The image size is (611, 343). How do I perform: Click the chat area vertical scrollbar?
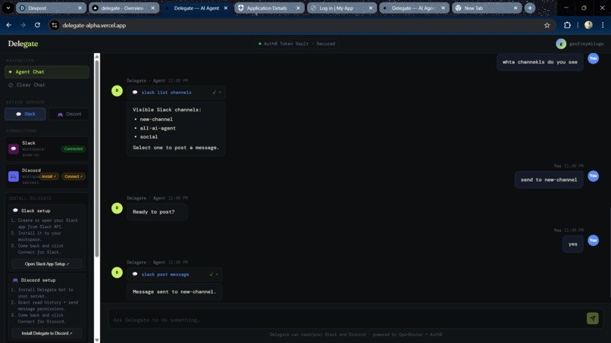pos(609,253)
